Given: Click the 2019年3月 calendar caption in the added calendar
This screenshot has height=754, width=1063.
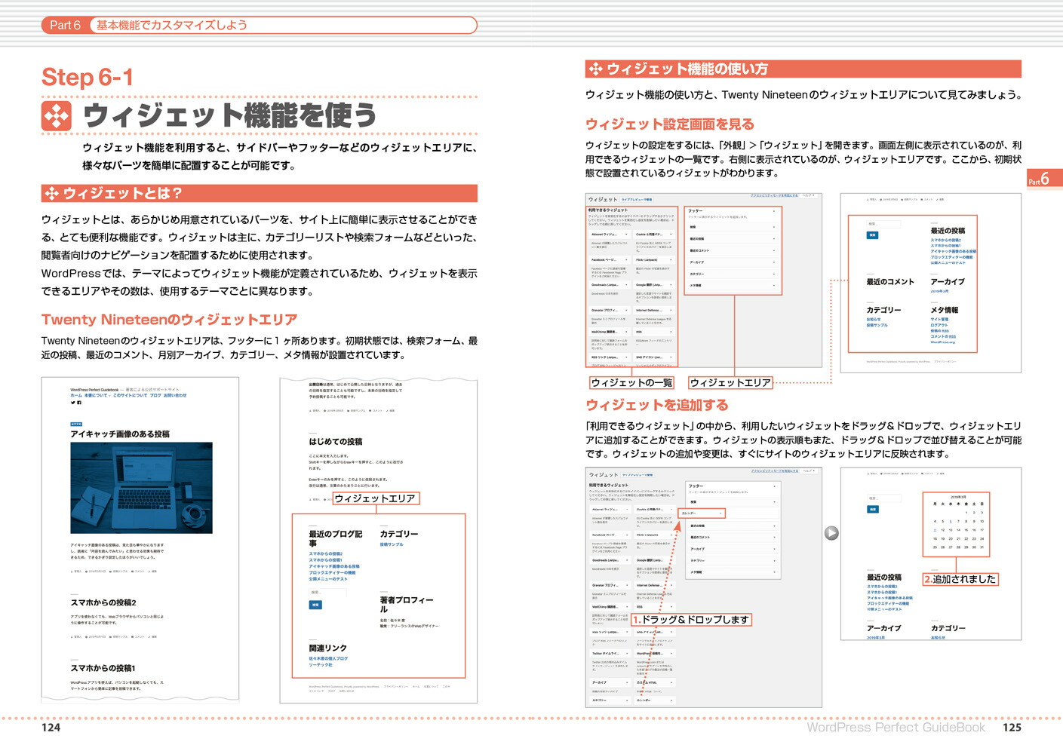Looking at the screenshot, I should coord(958,497).
